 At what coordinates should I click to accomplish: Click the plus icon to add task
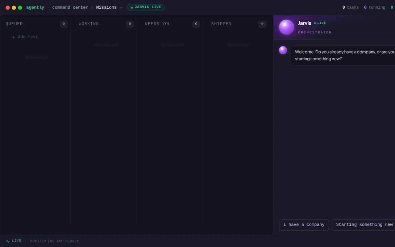point(13,37)
